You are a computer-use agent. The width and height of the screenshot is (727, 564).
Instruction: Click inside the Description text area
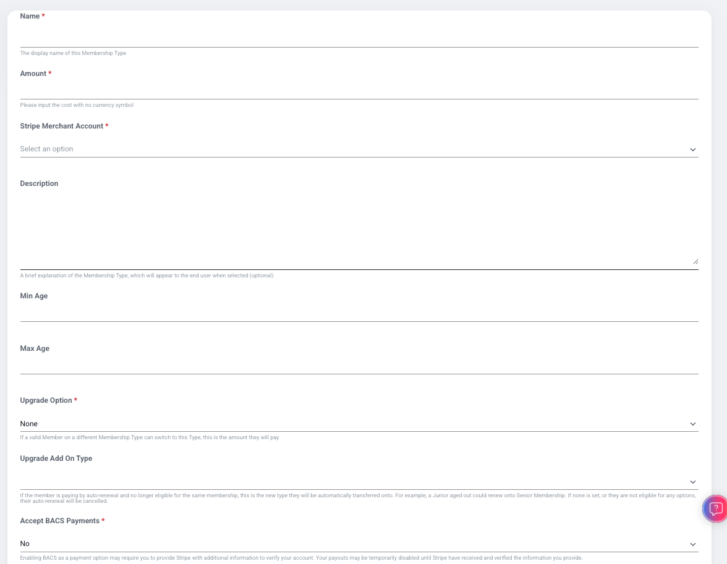point(359,230)
